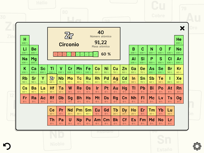Image resolution: width=204 pixels, height=153 pixels.
Task: Choose the Uranium (U) tile
Action: pyautogui.click(x=70, y=121)
